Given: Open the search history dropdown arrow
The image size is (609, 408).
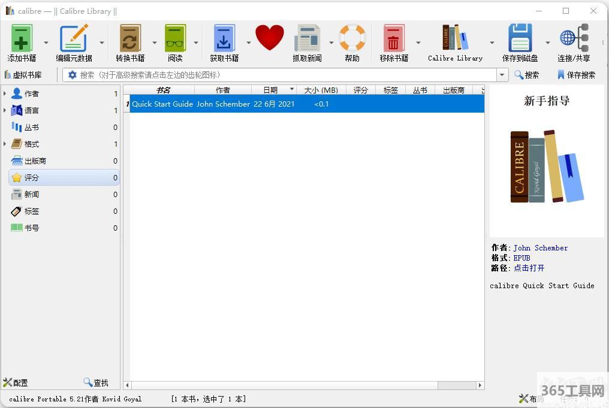Looking at the screenshot, I should (x=502, y=75).
